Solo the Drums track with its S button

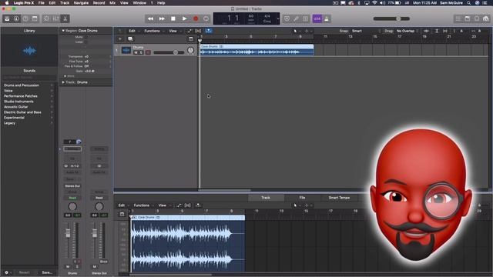pyautogui.click(x=141, y=52)
